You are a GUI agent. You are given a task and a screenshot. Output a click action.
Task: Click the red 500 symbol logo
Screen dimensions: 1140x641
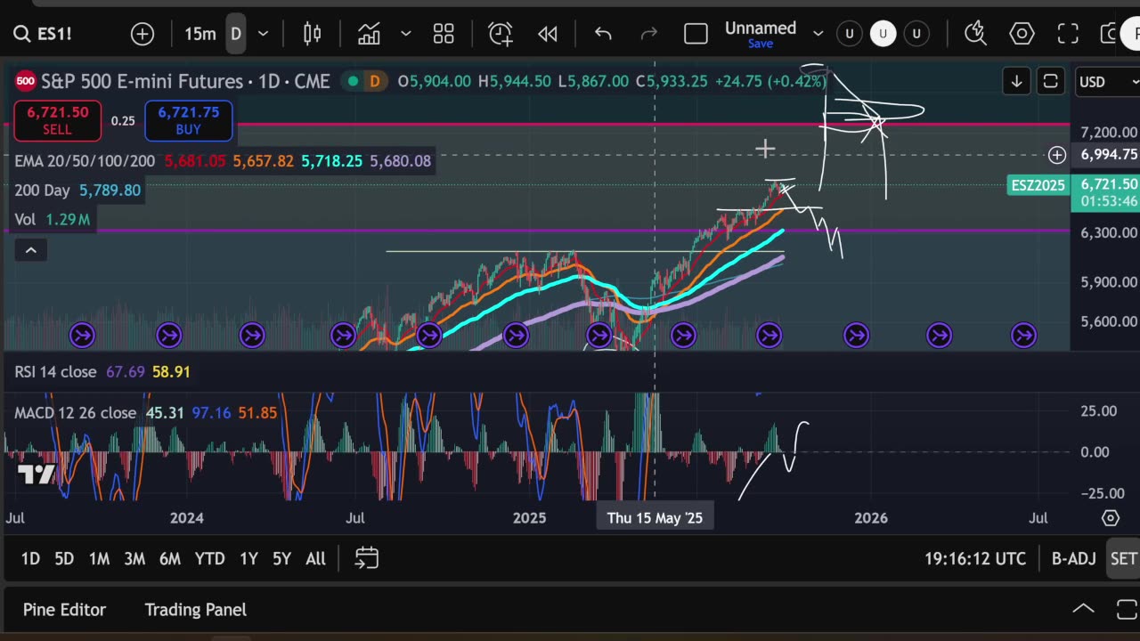click(25, 81)
